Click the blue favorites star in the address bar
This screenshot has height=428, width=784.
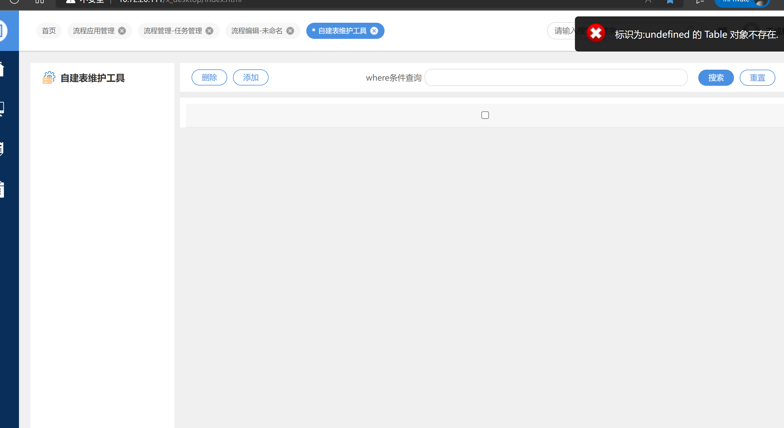[x=670, y=1]
